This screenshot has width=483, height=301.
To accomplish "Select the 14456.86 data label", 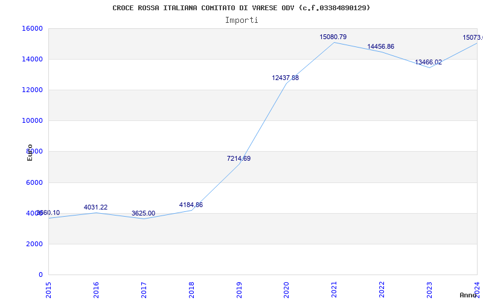I will (381, 47).
